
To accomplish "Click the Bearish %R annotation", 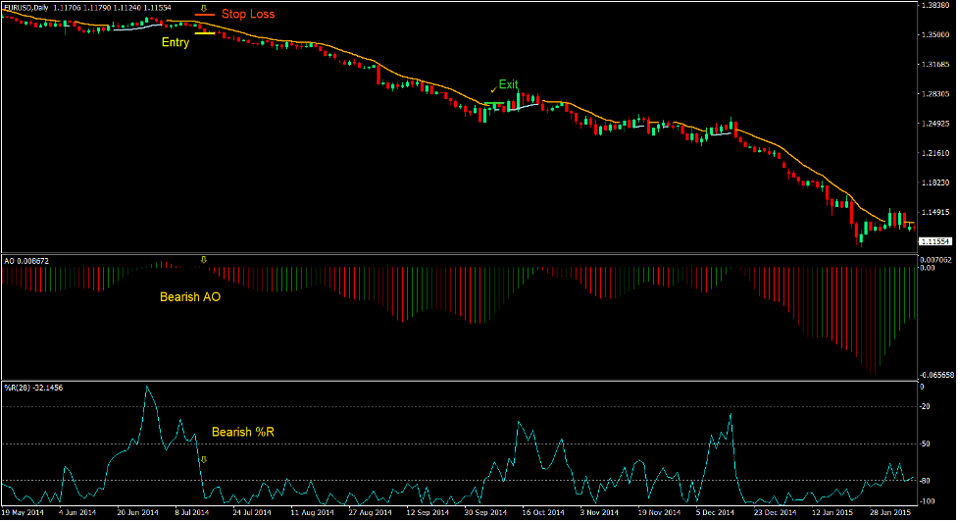I will click(x=242, y=432).
